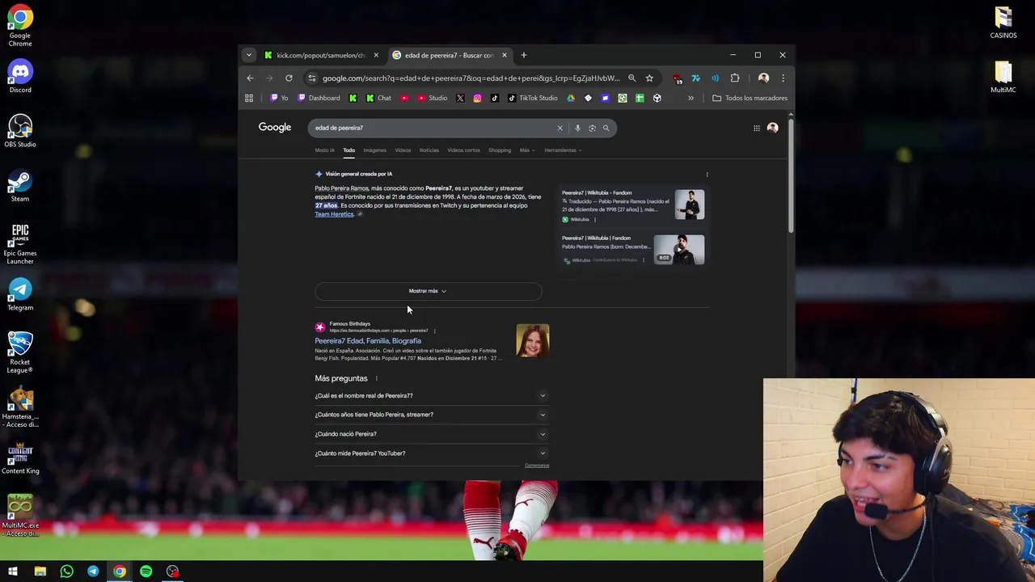Click the Windows Start button
The width and height of the screenshot is (1035, 582).
point(13,571)
